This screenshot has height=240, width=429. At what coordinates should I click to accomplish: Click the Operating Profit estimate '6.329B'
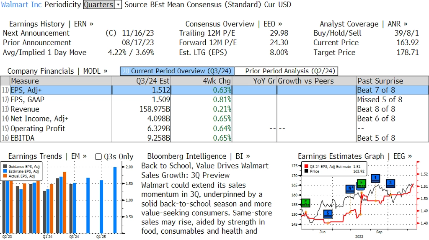click(159, 128)
